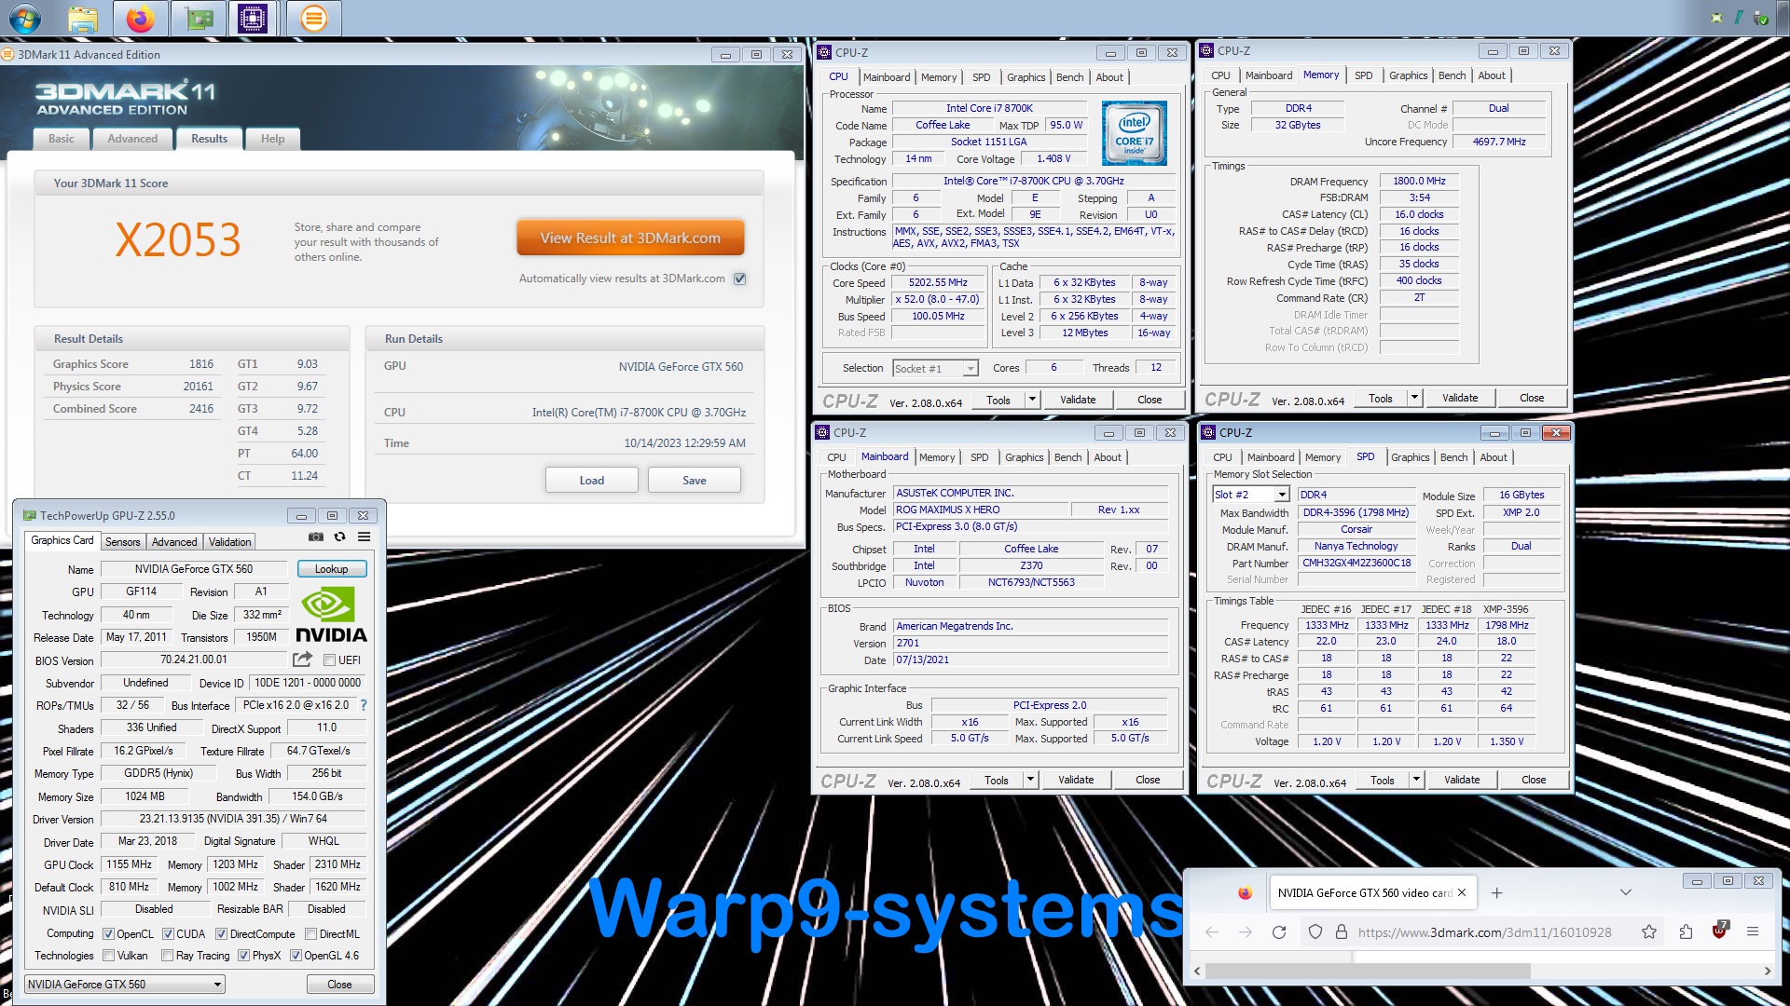1790x1006 pixels.
Task: Click Load button in 3DMark
Action: 592,481
